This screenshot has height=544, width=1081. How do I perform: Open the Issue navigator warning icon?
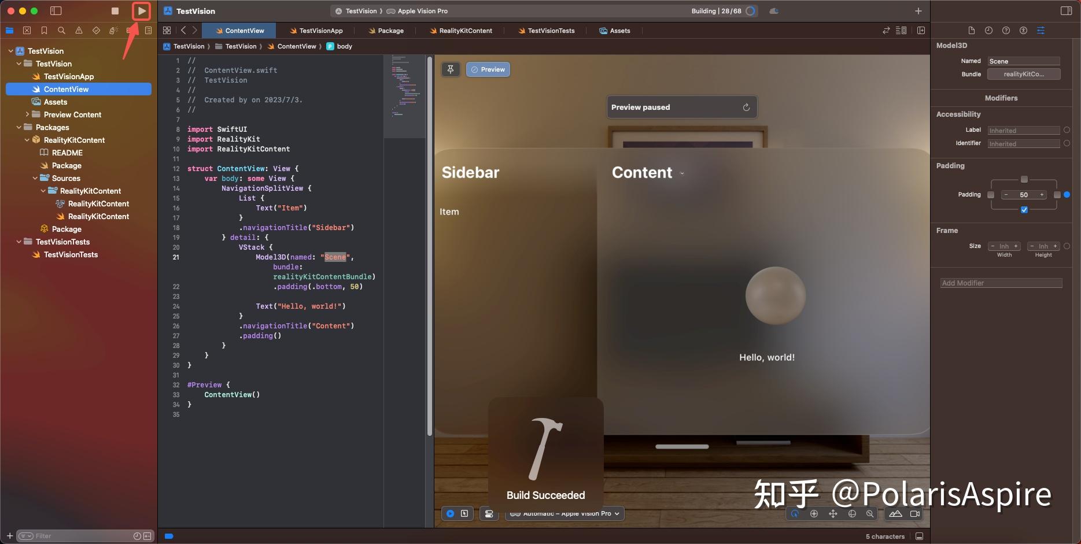[x=79, y=31]
